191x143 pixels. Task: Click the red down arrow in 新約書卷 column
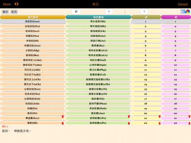coord(129,124)
